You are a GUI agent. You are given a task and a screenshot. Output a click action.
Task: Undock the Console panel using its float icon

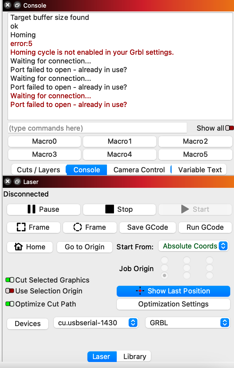(17, 5)
